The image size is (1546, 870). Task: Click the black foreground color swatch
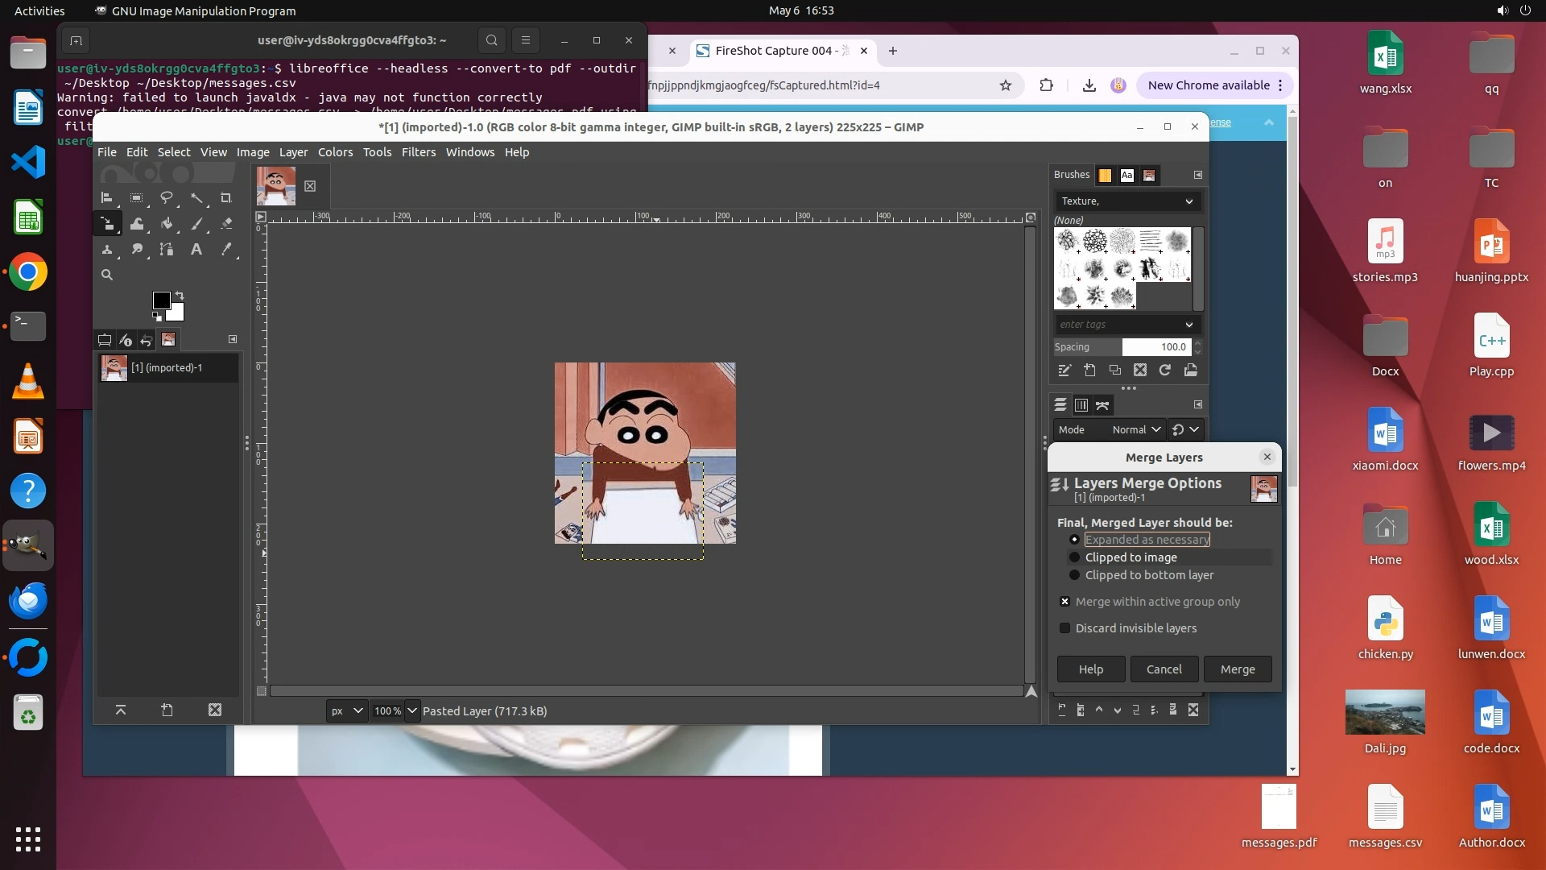click(160, 300)
